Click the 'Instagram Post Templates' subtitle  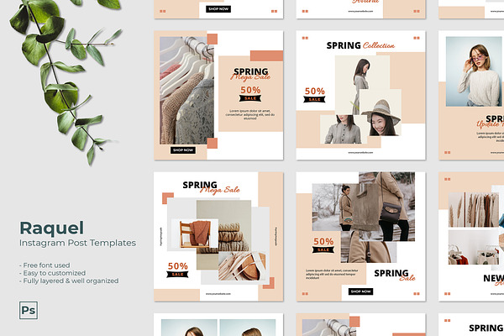coord(78,243)
